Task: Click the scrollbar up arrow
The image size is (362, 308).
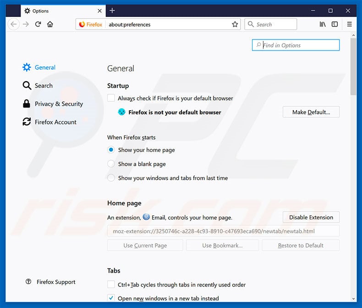Action: tap(353, 35)
